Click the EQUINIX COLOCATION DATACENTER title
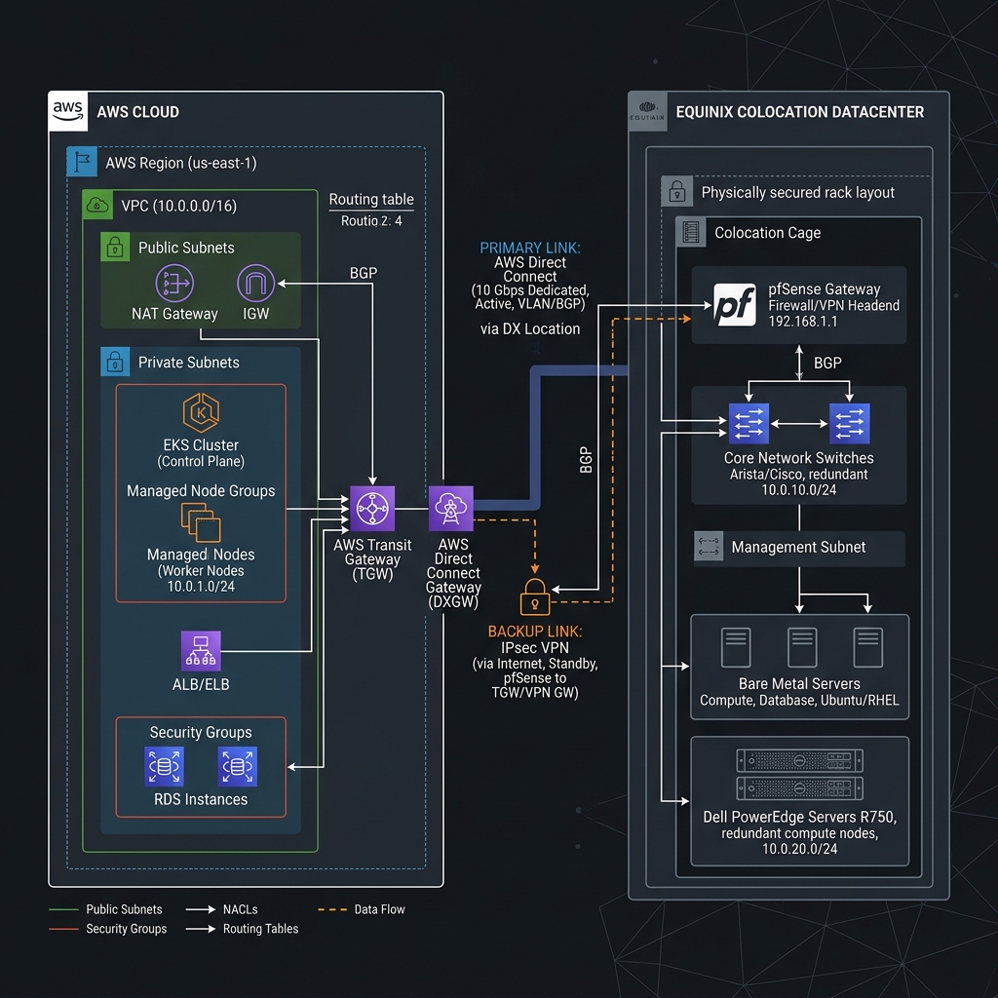The height and width of the screenshot is (998, 998). pyautogui.click(x=800, y=112)
